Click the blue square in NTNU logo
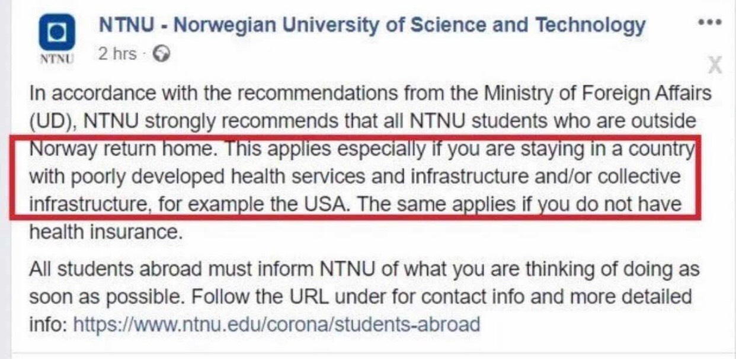This screenshot has width=736, height=359. tap(56, 33)
